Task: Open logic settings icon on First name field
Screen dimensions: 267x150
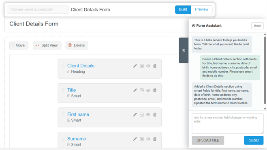Action: pyautogui.click(x=141, y=115)
